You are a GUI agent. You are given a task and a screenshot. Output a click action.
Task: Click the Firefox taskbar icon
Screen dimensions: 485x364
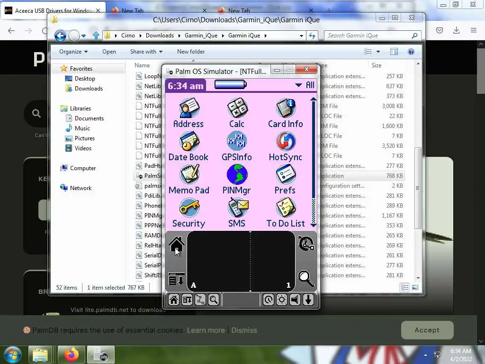[72, 355]
